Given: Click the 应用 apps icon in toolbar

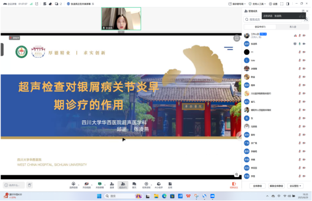Looking at the screenshot, I should 170,184.
